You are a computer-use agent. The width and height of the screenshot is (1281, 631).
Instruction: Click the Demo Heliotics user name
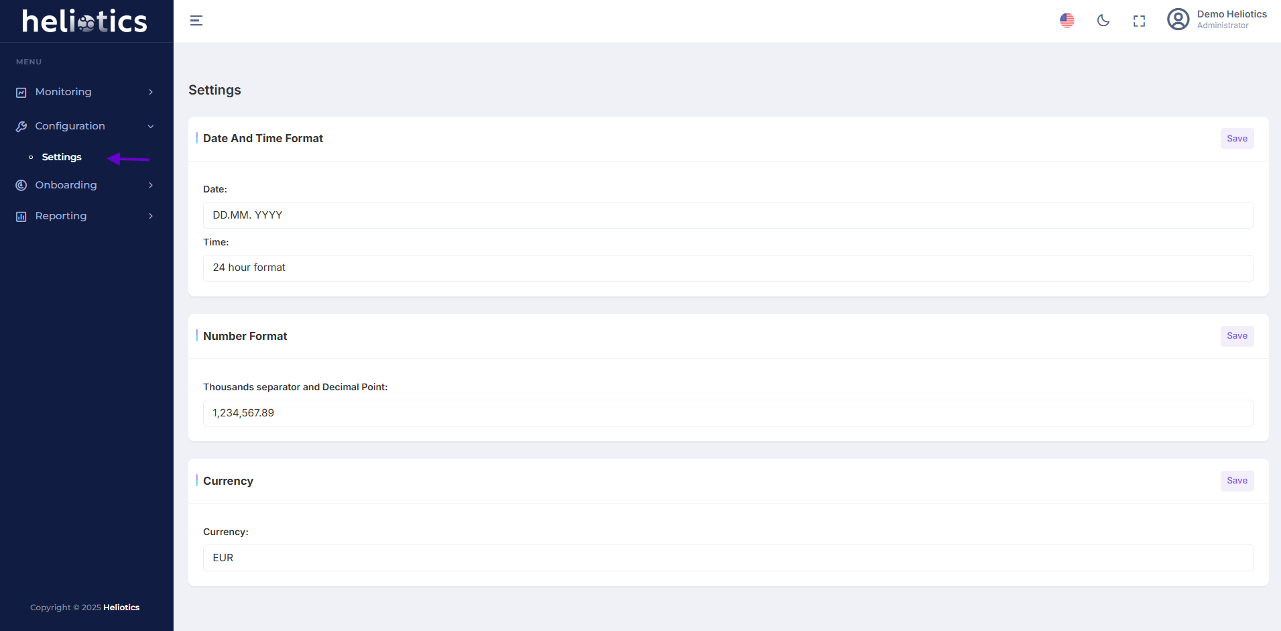click(1231, 14)
